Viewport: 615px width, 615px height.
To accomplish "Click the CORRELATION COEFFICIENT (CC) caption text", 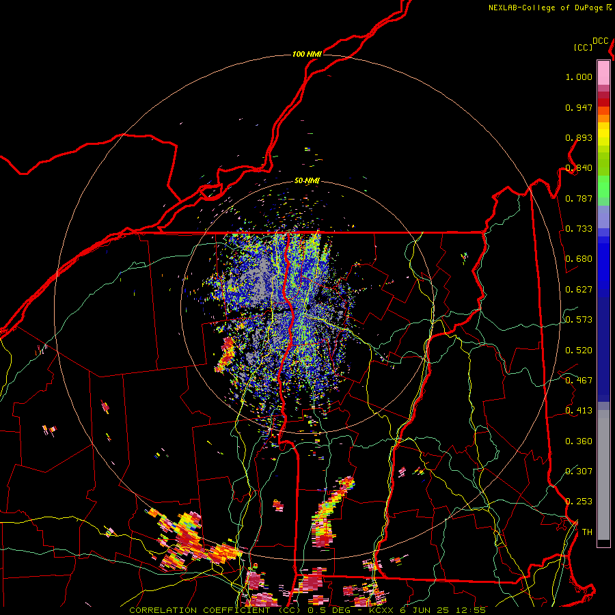I will point(215,610).
